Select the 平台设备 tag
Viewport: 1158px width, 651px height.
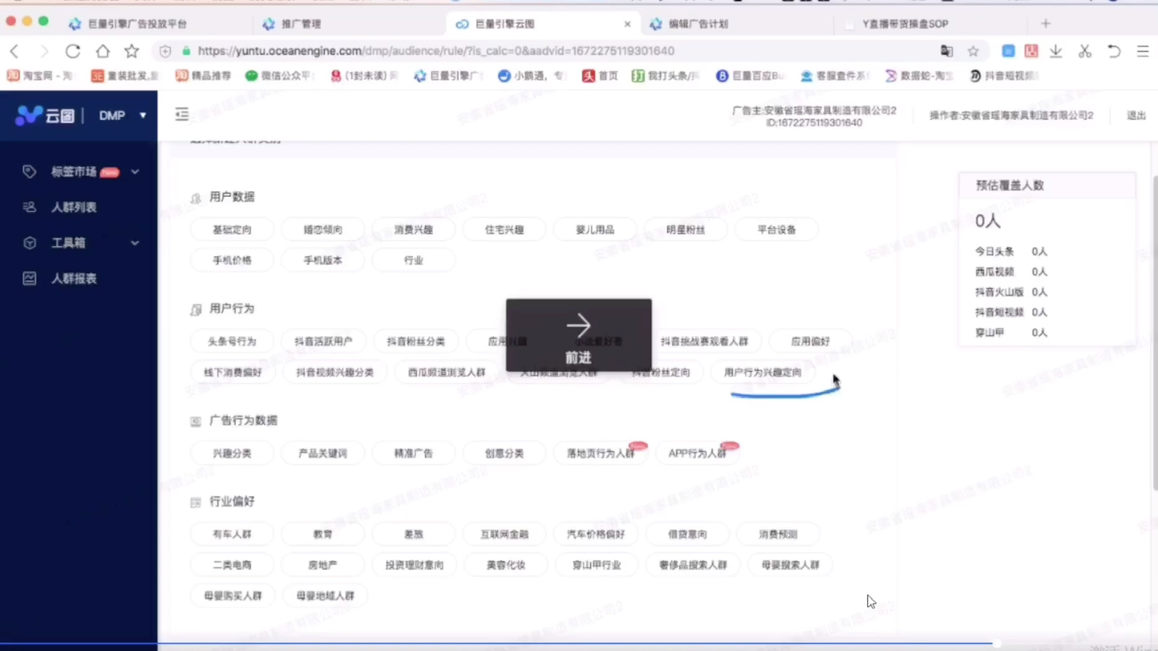tap(776, 230)
